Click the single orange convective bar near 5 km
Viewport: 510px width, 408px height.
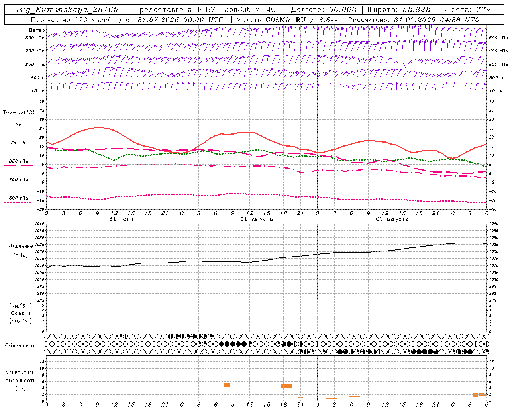click(227, 385)
